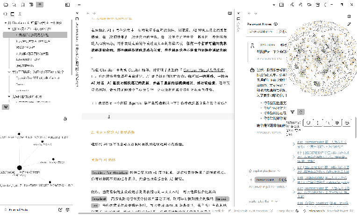This screenshot has height=215, width=357.
Task: Open the bookmarks tab in left sidebar
Action: click(23, 5)
